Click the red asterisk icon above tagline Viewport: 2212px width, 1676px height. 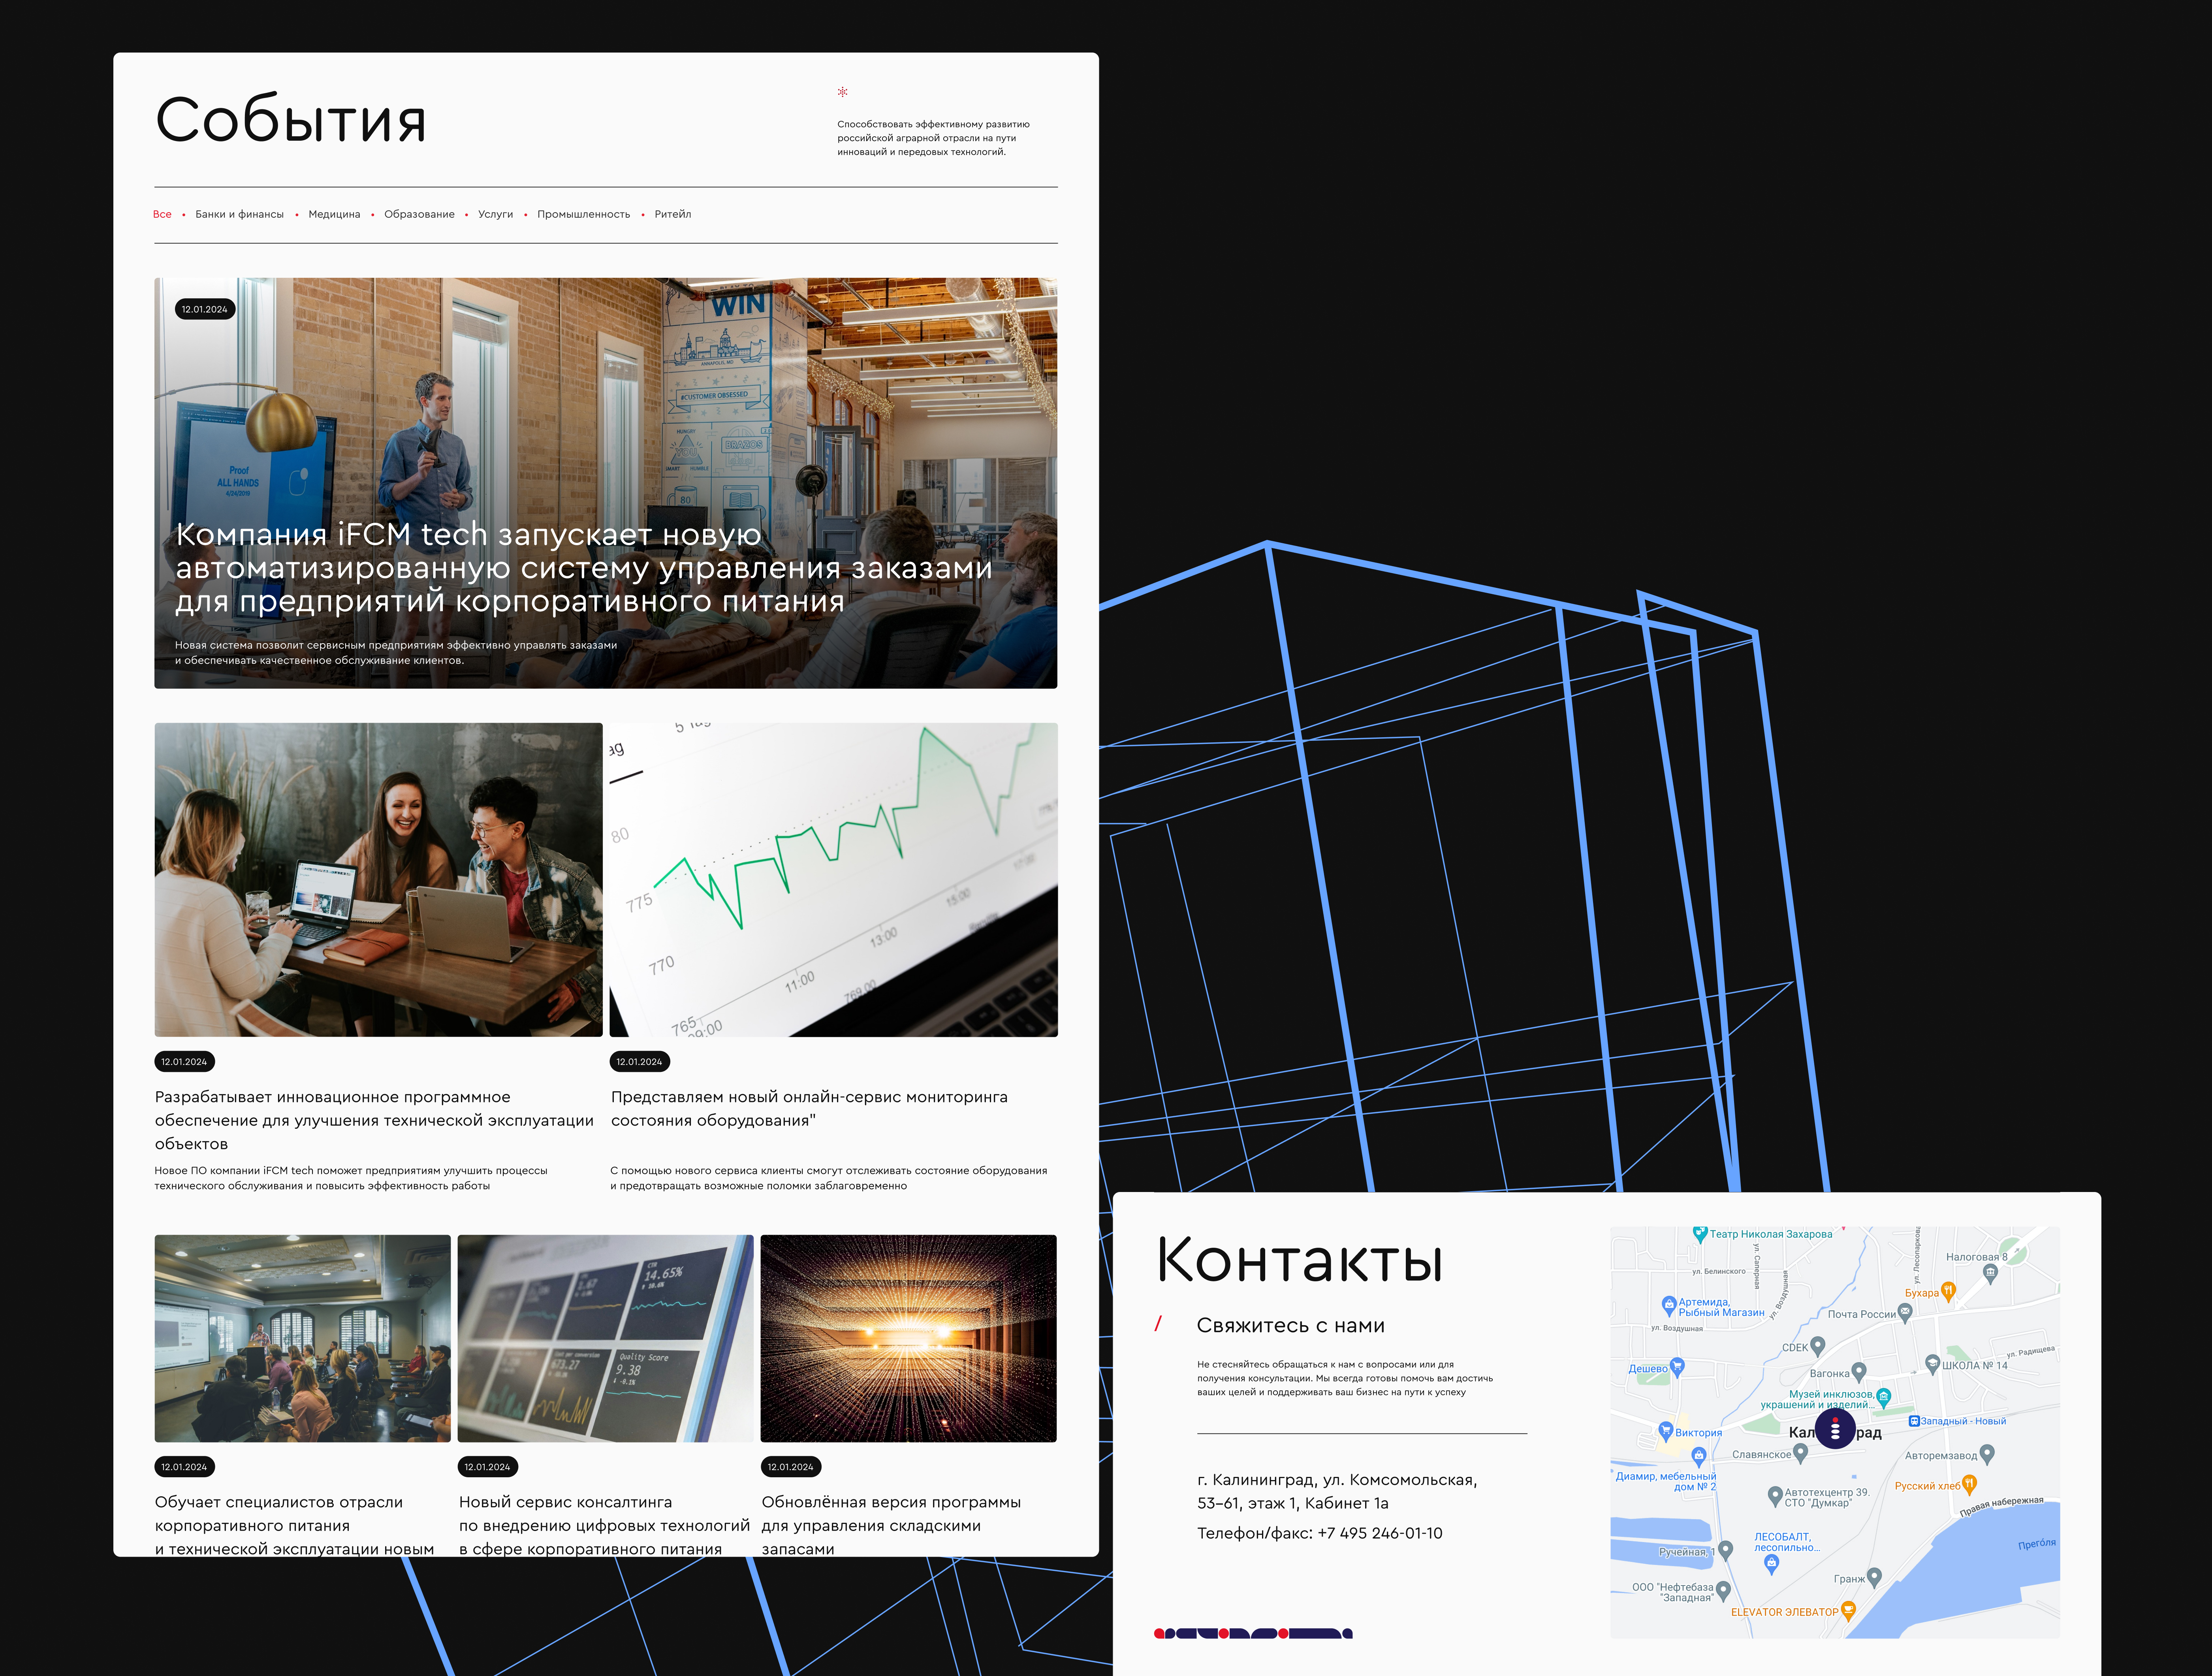tap(842, 92)
